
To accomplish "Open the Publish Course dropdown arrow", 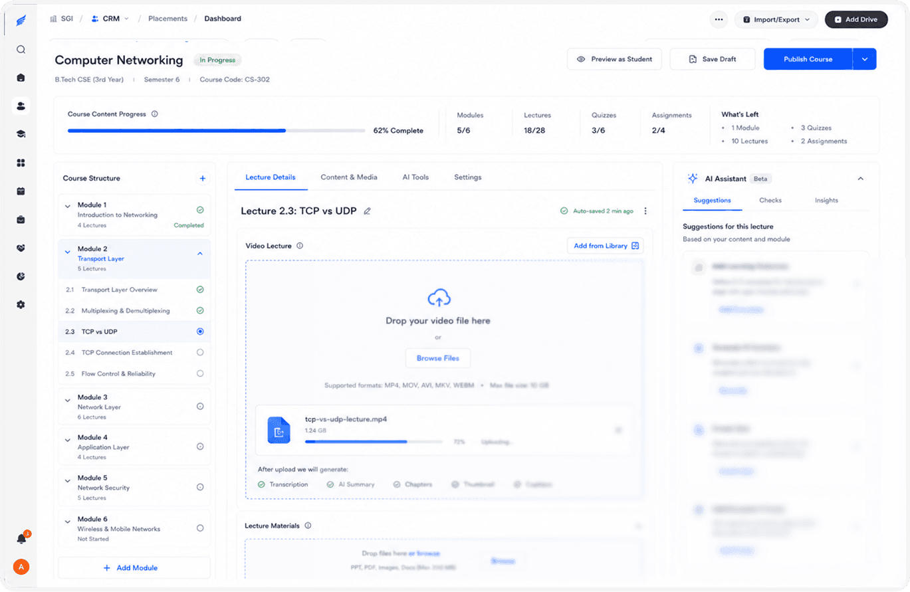I will [x=865, y=59].
